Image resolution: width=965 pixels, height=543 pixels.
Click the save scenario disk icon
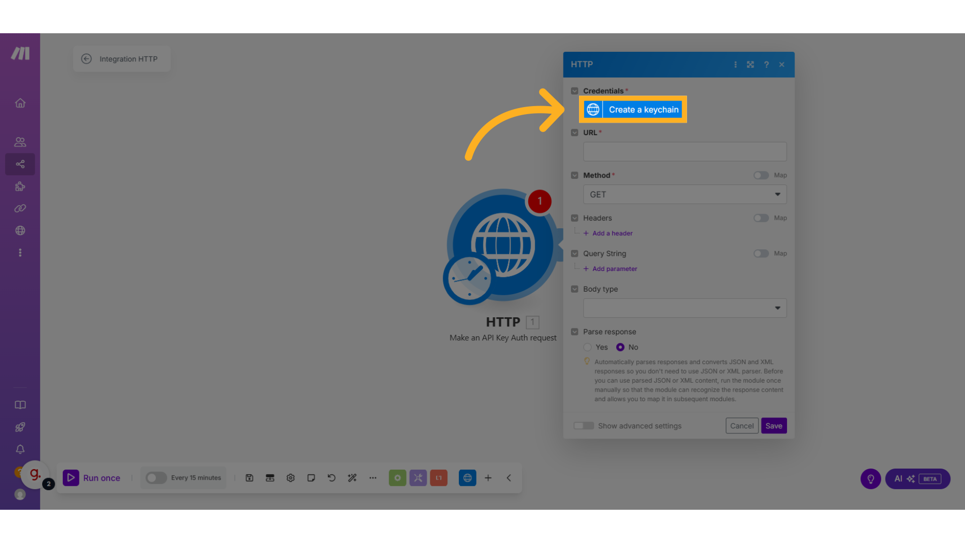[x=249, y=478]
